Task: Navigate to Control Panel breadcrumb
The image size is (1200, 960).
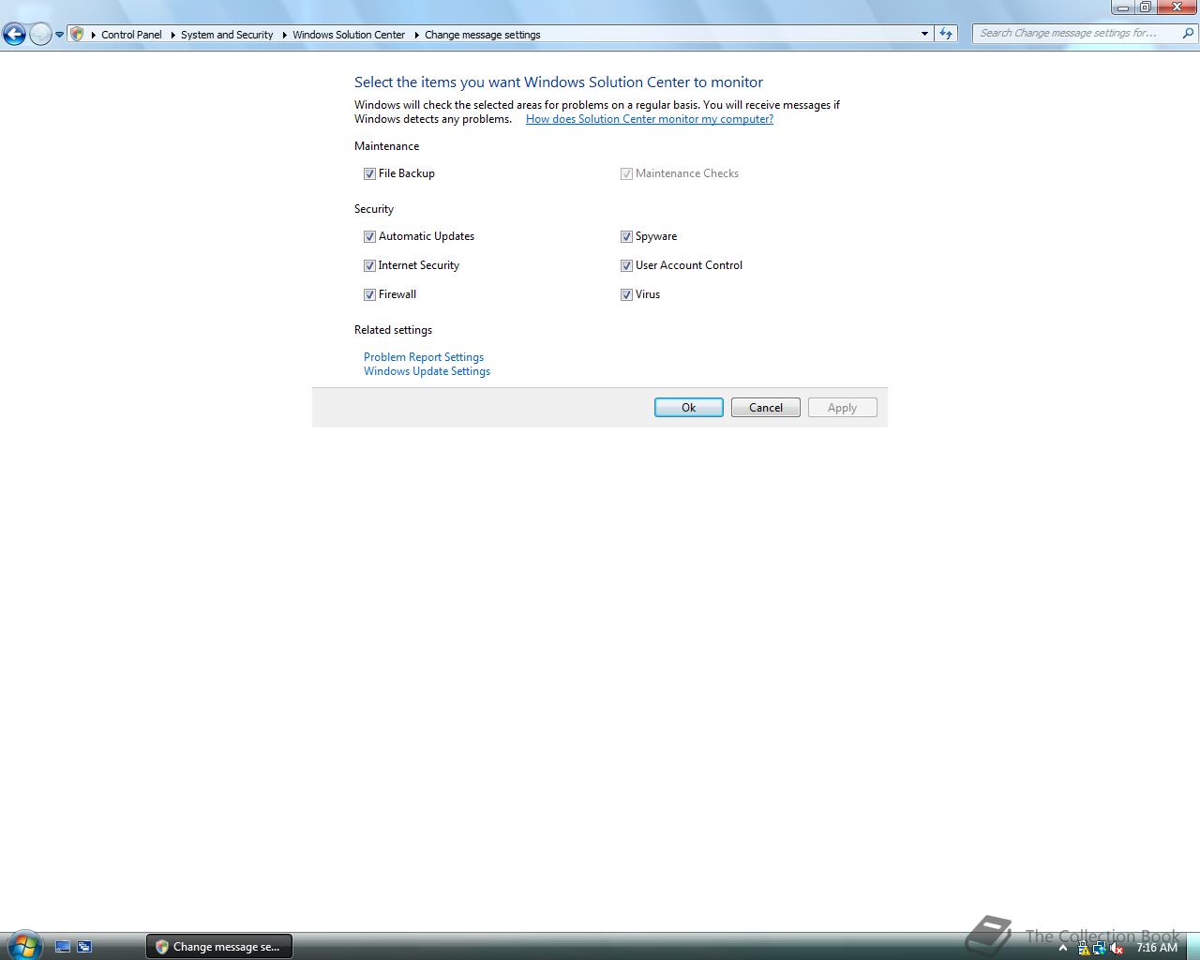Action: click(131, 35)
